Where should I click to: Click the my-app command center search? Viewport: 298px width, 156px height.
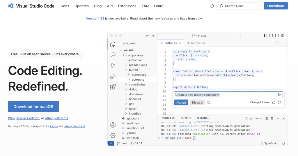click(x=199, y=36)
